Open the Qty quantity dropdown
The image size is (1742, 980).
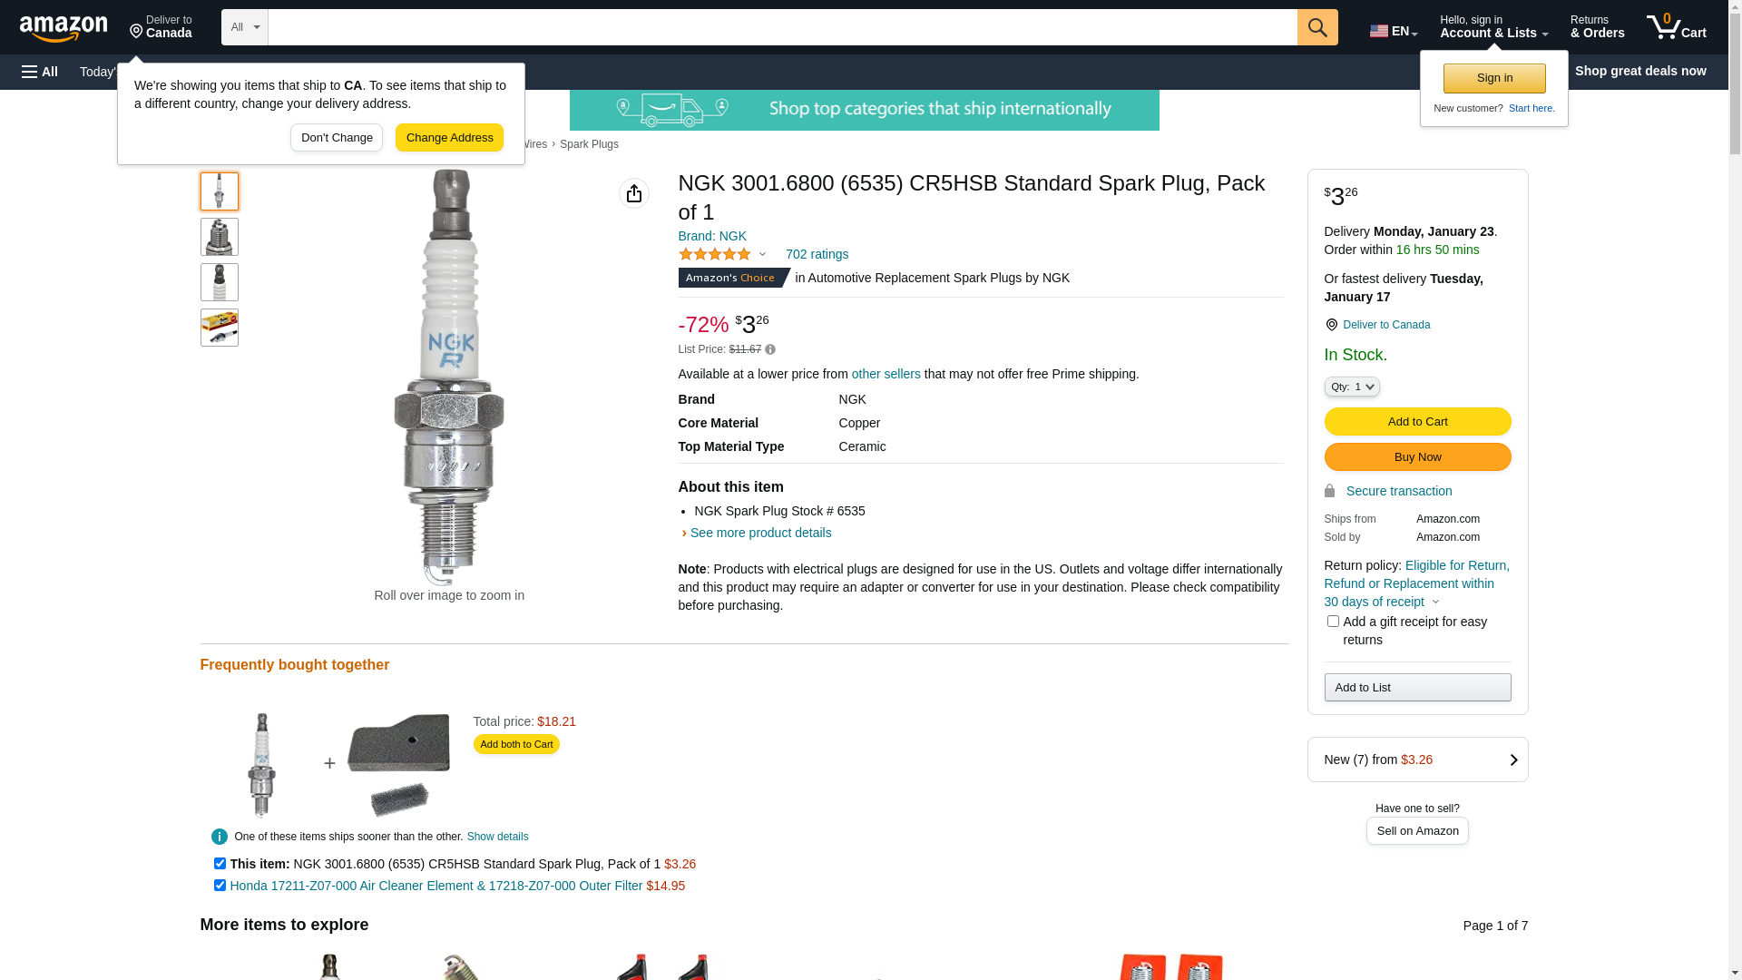click(1352, 387)
